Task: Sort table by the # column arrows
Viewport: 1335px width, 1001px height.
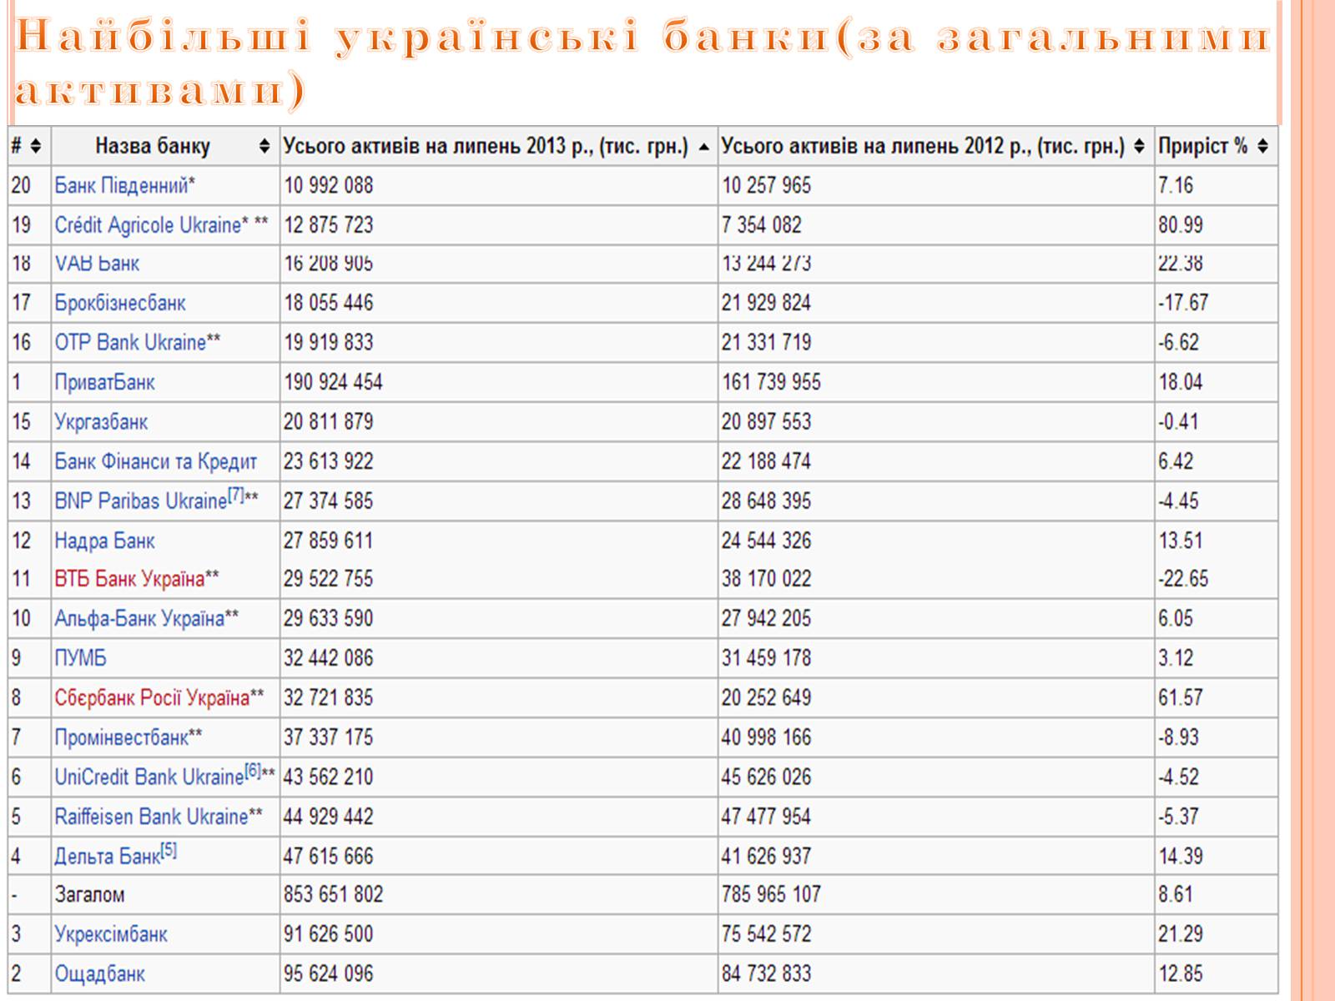Action: click(35, 147)
